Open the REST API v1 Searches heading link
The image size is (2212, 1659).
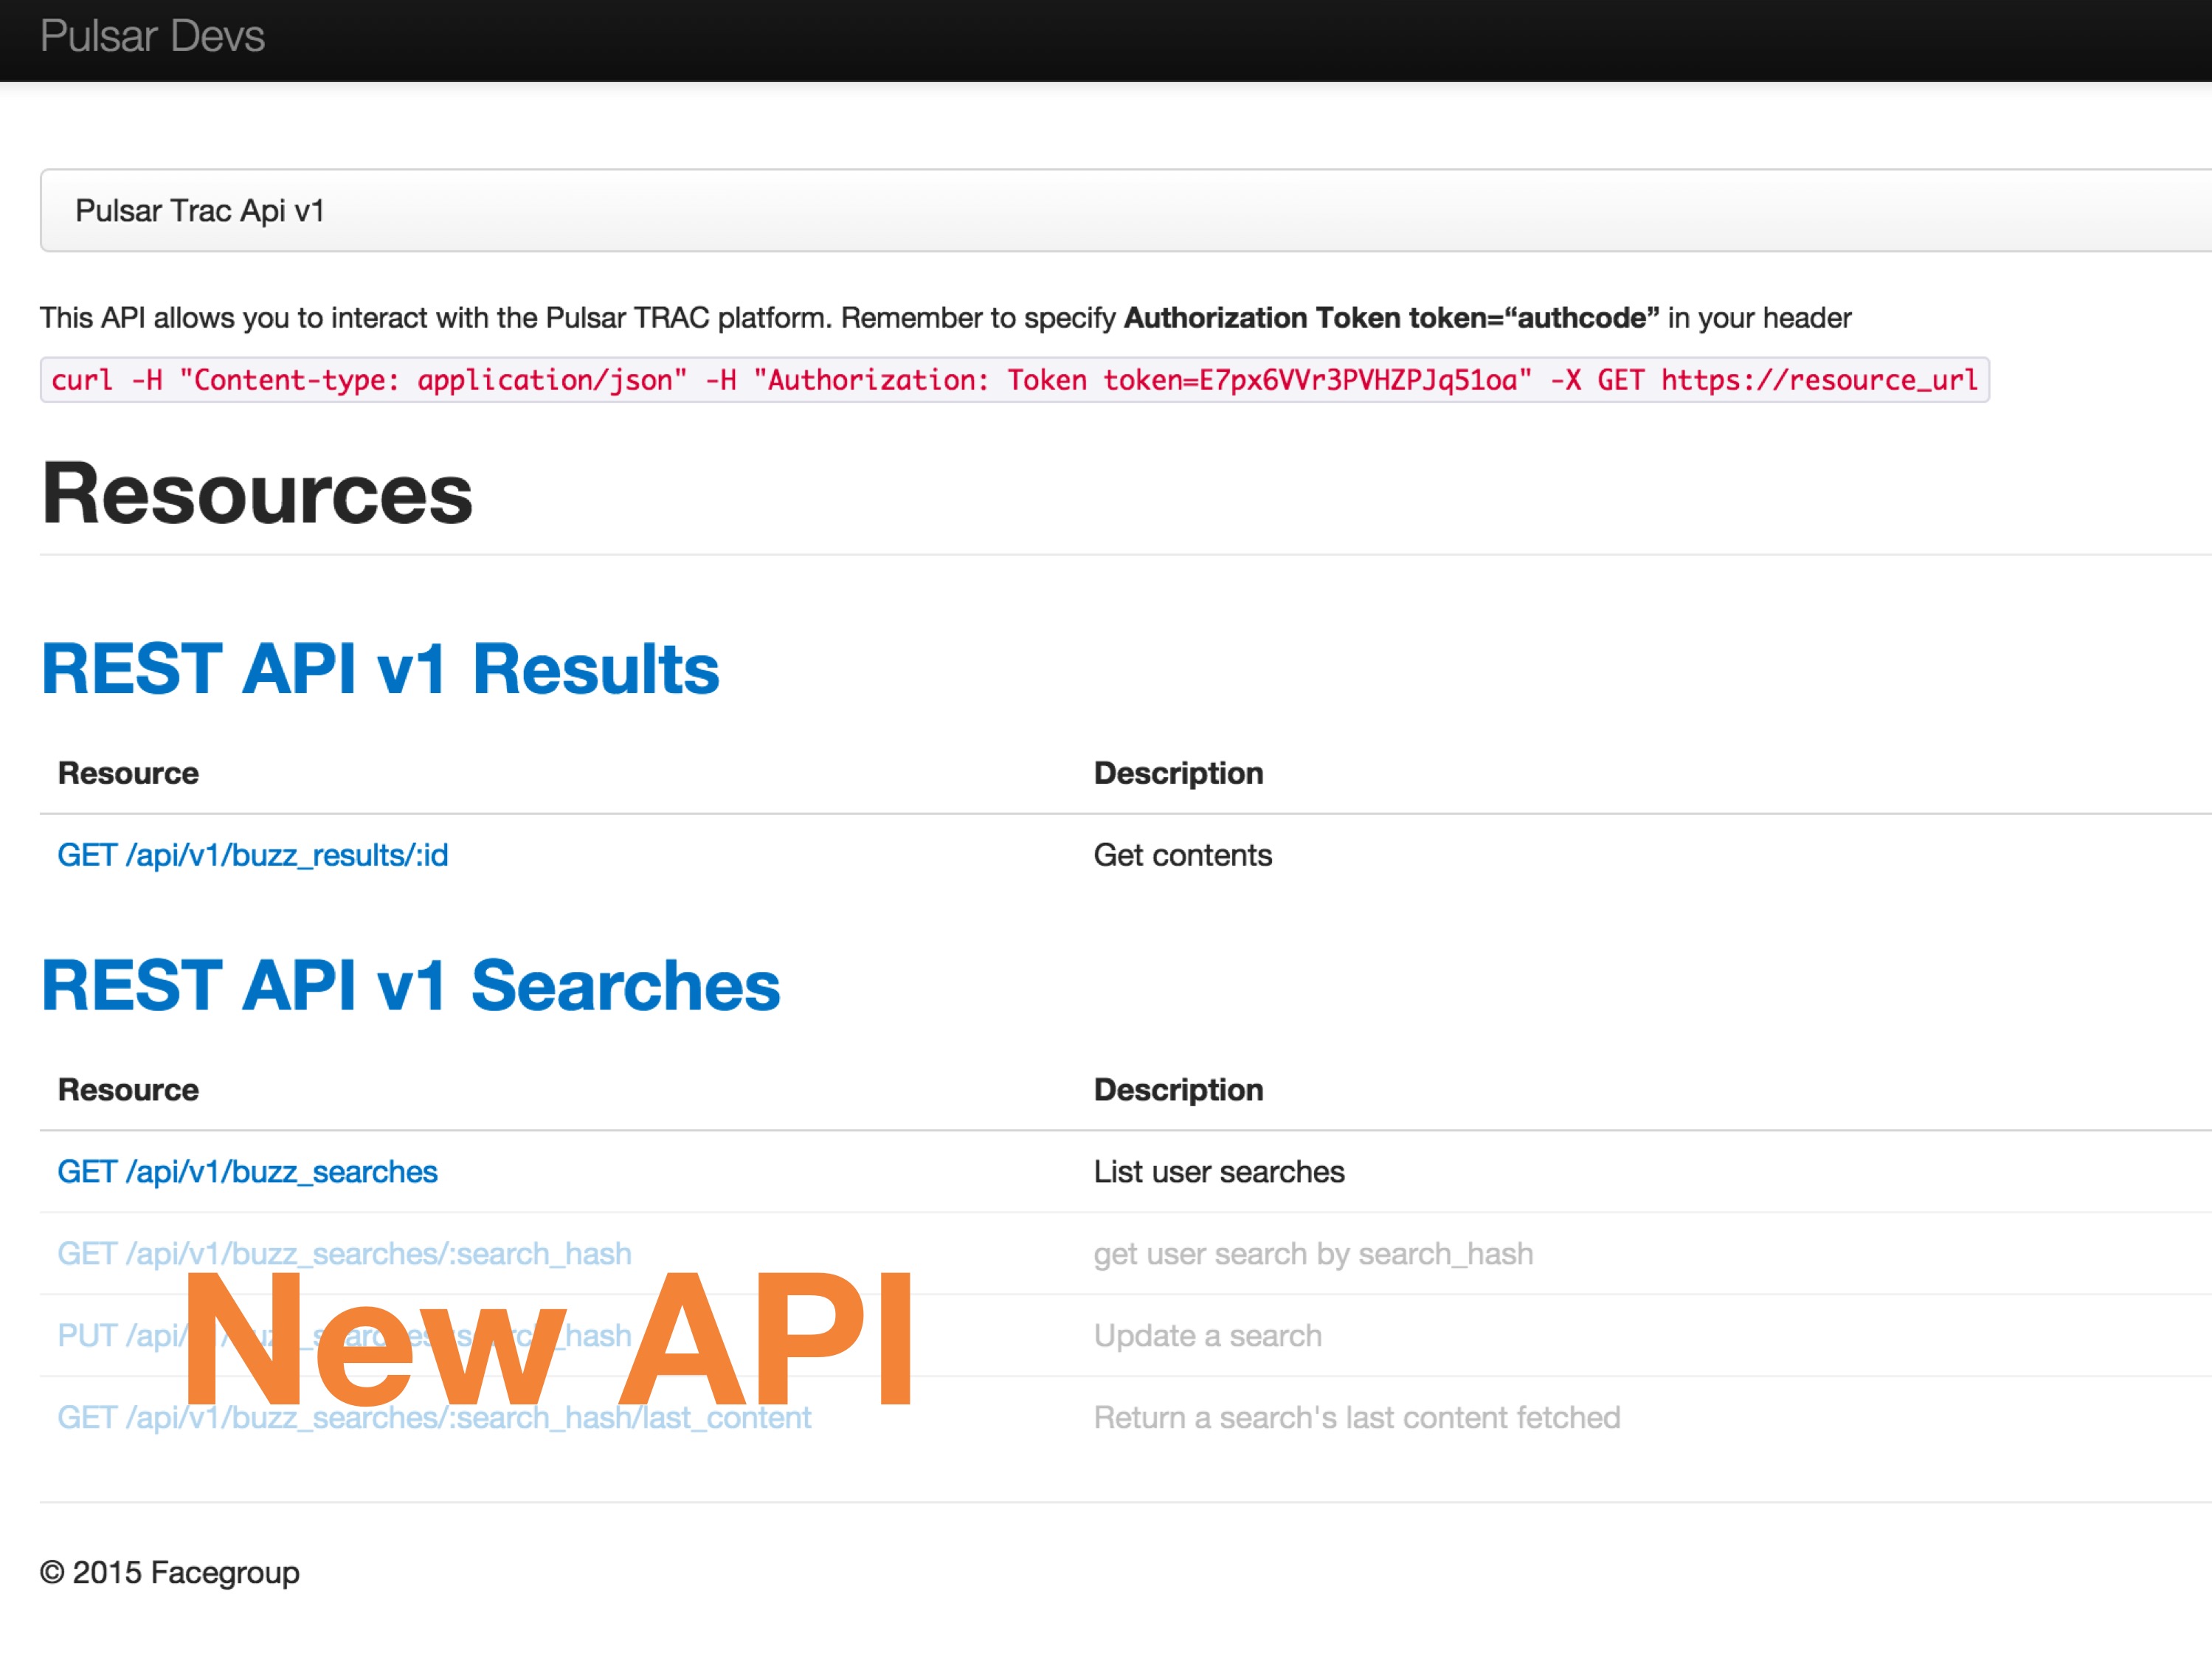pyautogui.click(x=410, y=986)
